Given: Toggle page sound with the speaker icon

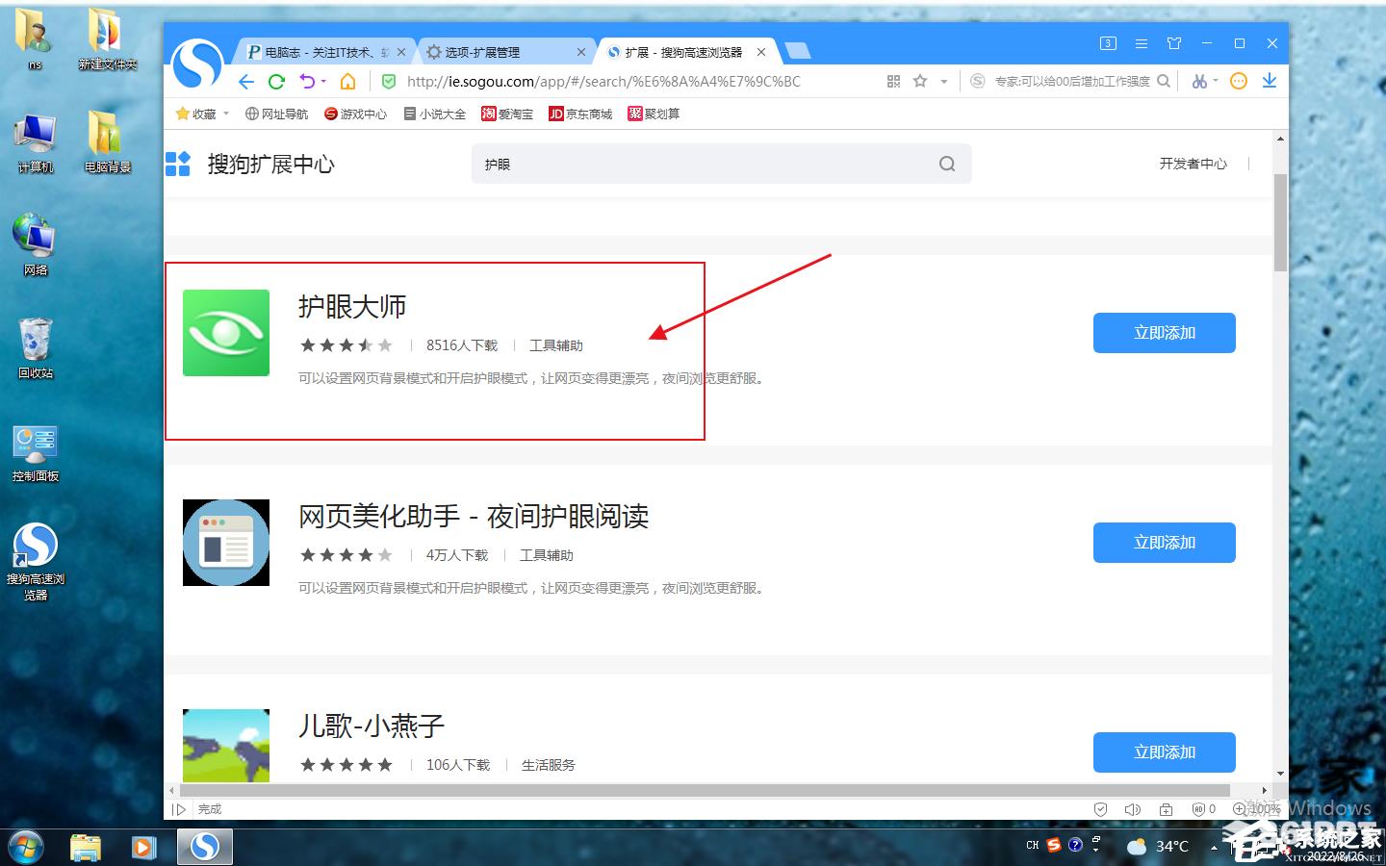Looking at the screenshot, I should [1133, 809].
